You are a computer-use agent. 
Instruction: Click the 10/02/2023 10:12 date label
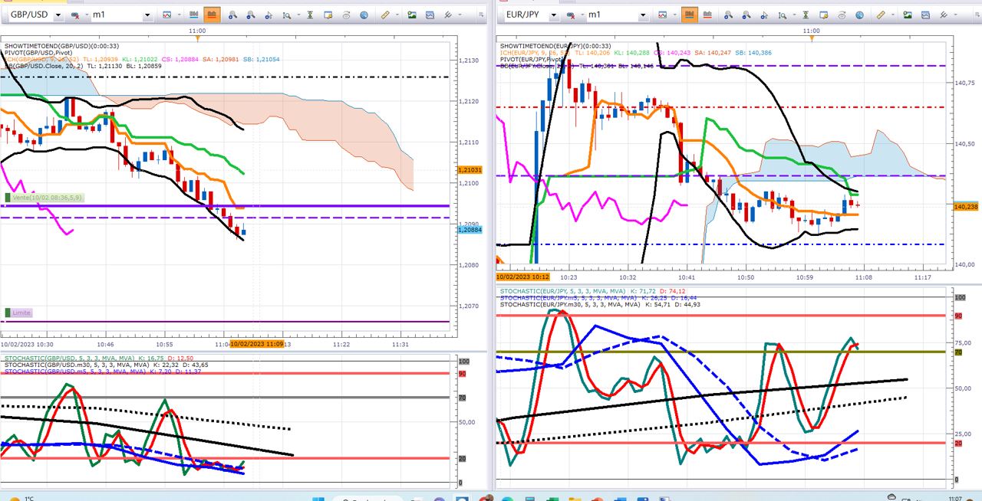pos(523,277)
